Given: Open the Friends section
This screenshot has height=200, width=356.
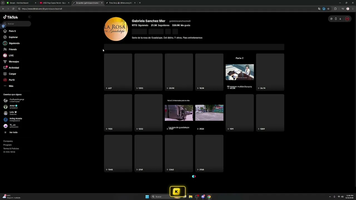Looking at the screenshot, I should [10, 49].
